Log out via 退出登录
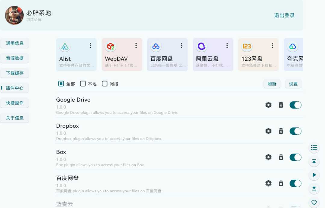Viewport: 325px width, 208px height. pos(284,16)
